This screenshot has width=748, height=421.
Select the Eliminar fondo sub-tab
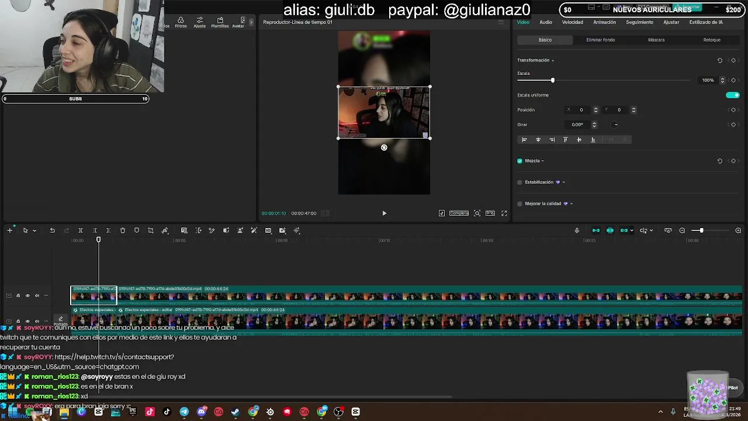point(601,40)
